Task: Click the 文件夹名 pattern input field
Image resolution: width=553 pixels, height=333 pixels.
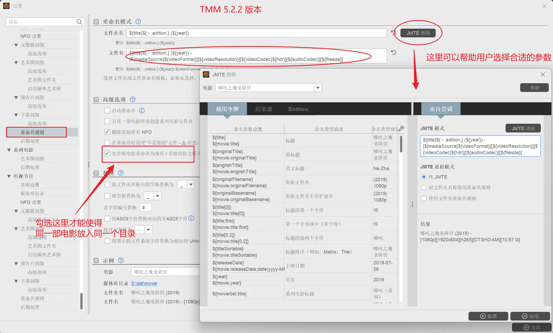Action: [256, 33]
